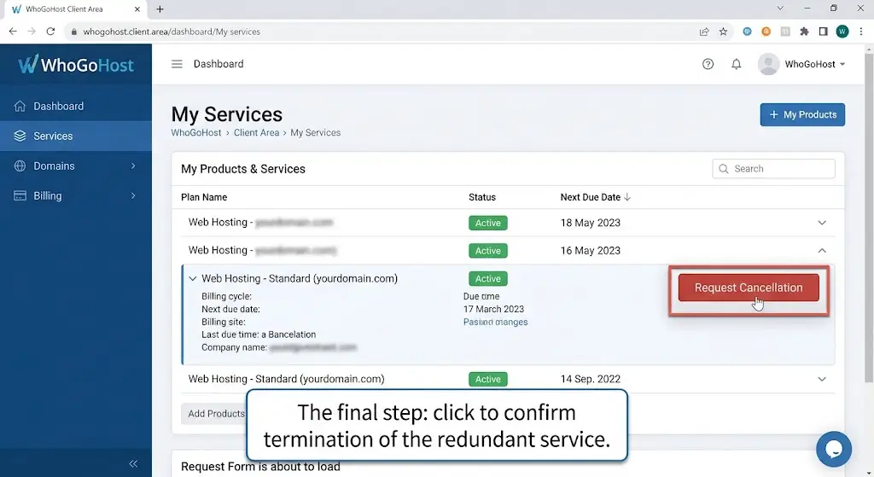Click the vertical page scrollbar
Viewport: 874px width, 477px height.
click(x=868, y=218)
